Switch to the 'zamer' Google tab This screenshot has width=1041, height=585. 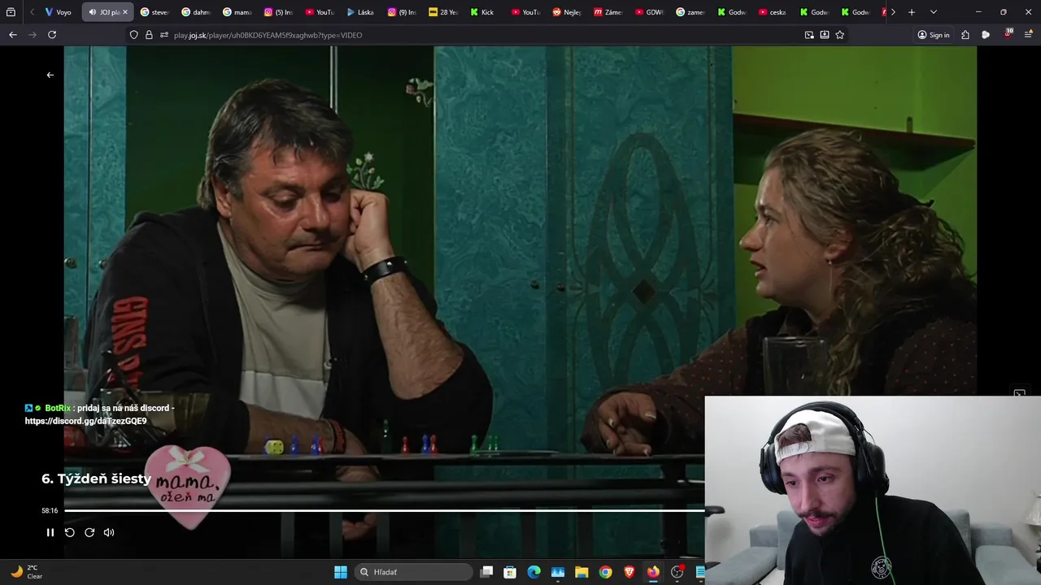pyautogui.click(x=692, y=12)
